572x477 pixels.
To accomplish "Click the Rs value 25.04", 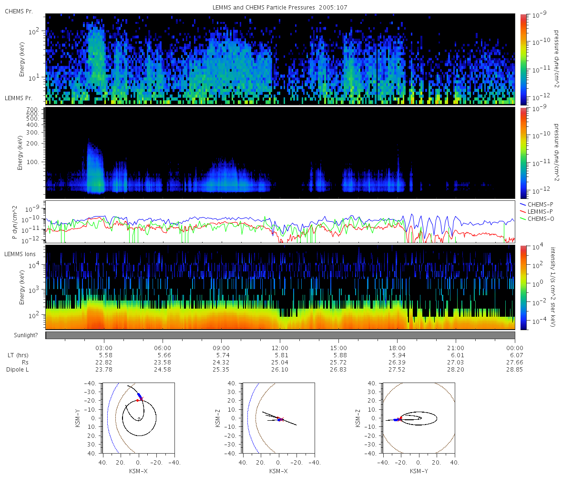I will coord(280,363).
